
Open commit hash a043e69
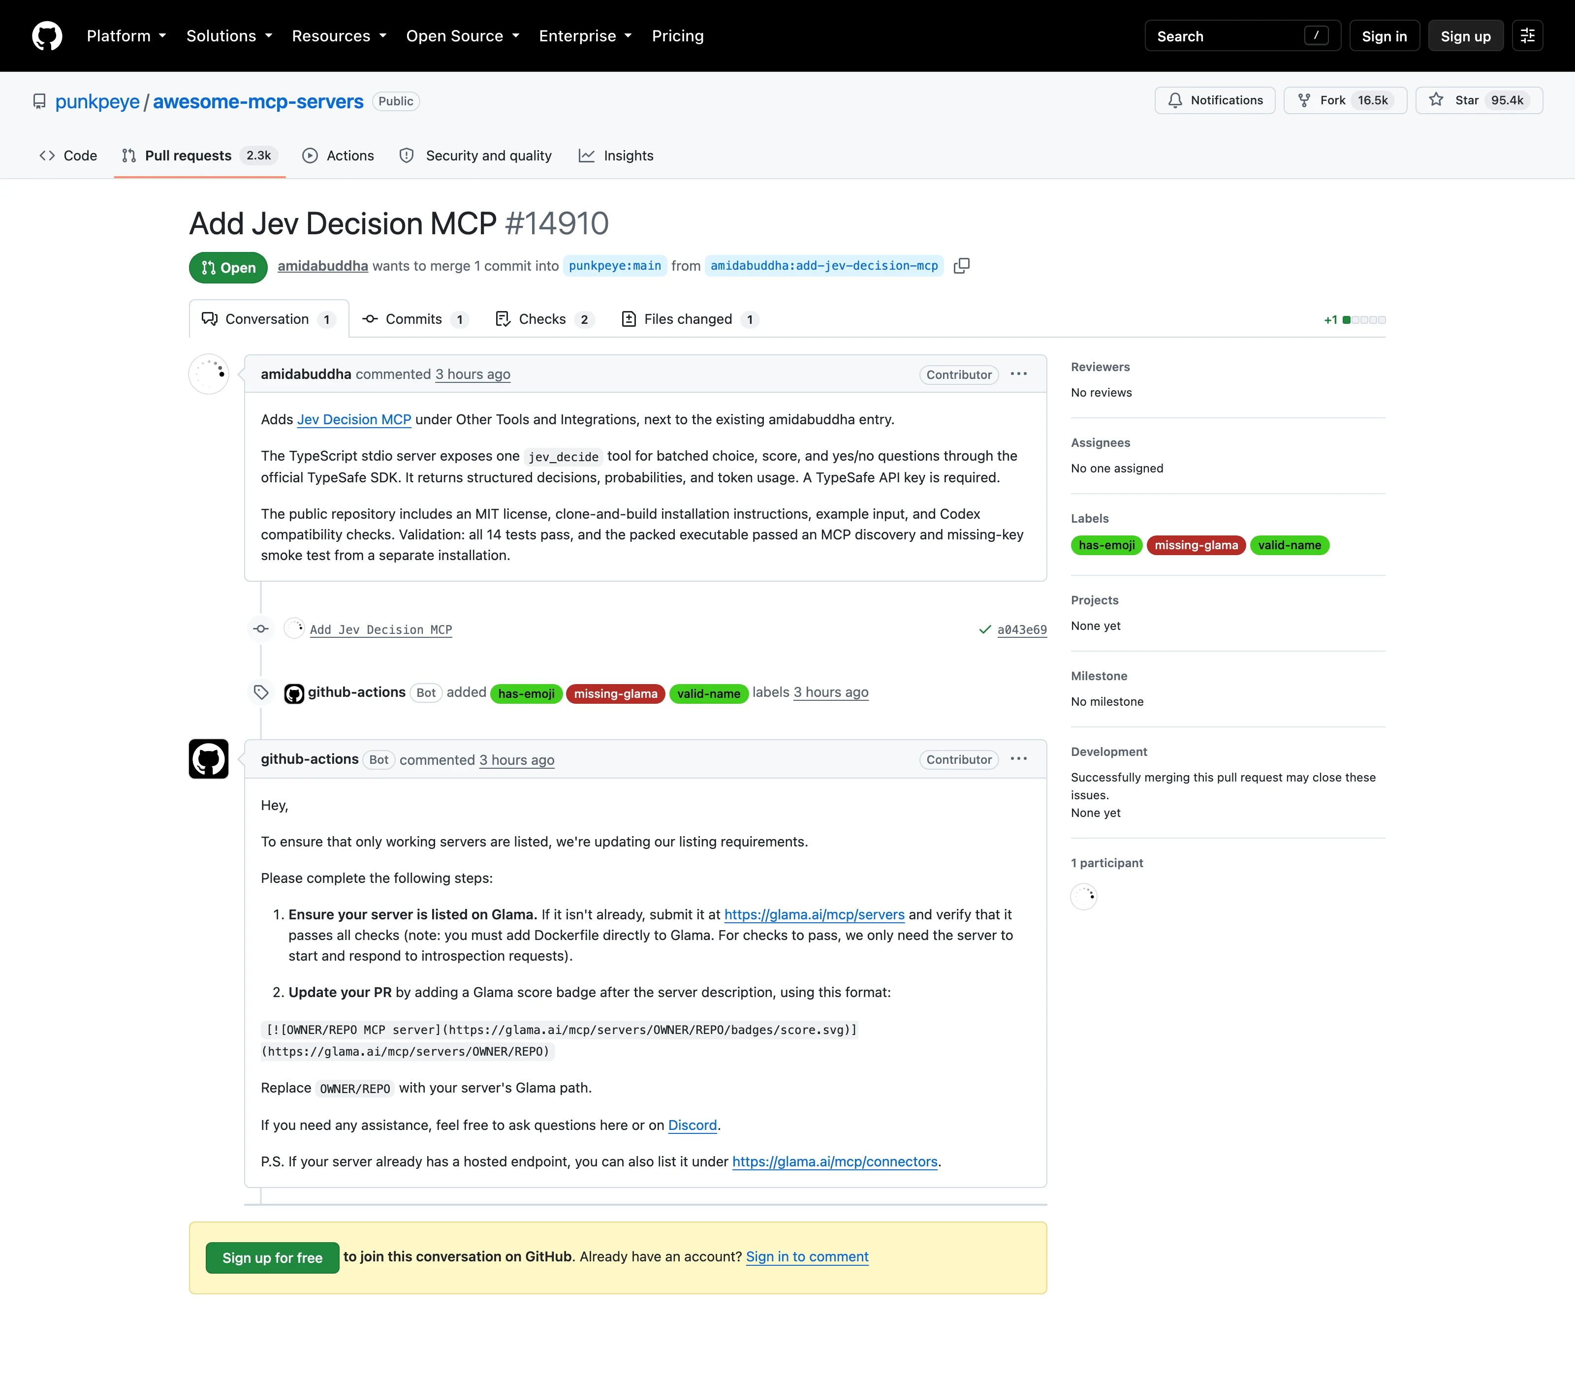click(1022, 630)
